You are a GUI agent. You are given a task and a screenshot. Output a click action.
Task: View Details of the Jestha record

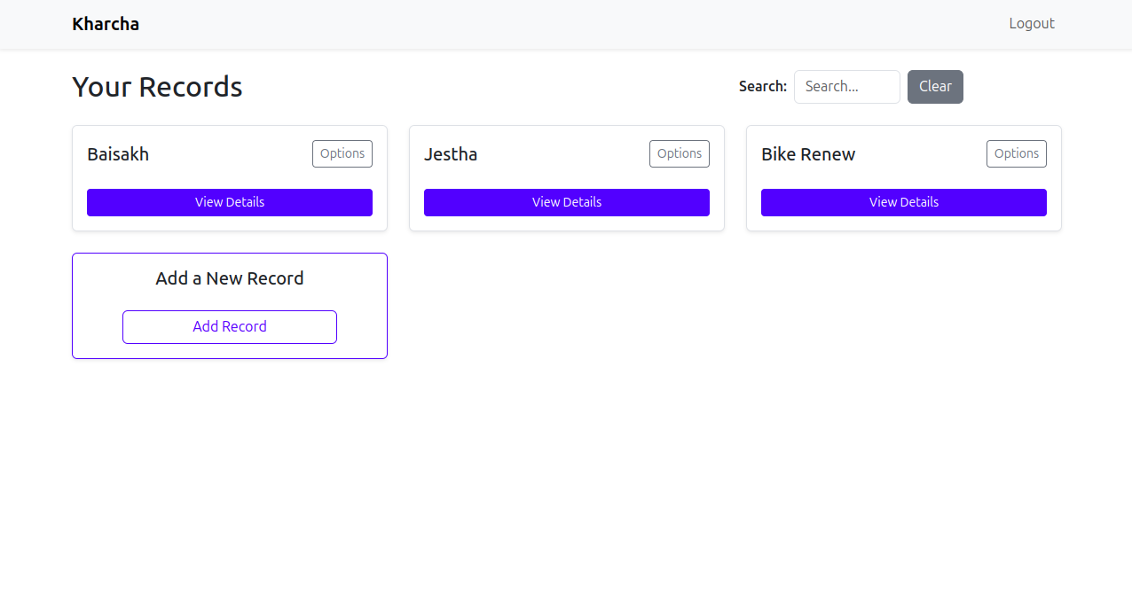567,202
